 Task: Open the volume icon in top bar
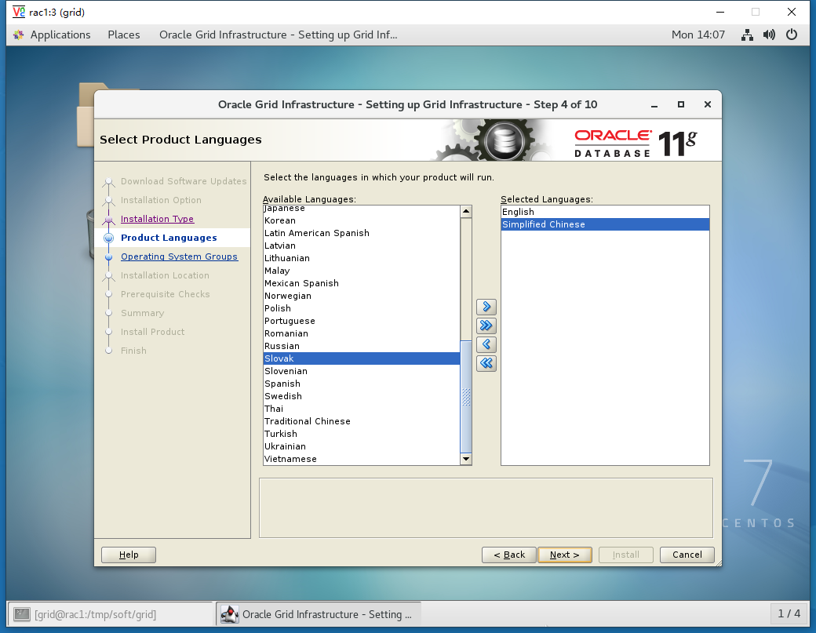(x=769, y=35)
